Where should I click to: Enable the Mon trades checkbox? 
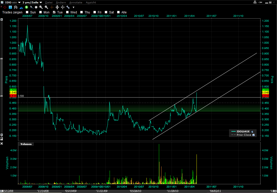coord(40,12)
